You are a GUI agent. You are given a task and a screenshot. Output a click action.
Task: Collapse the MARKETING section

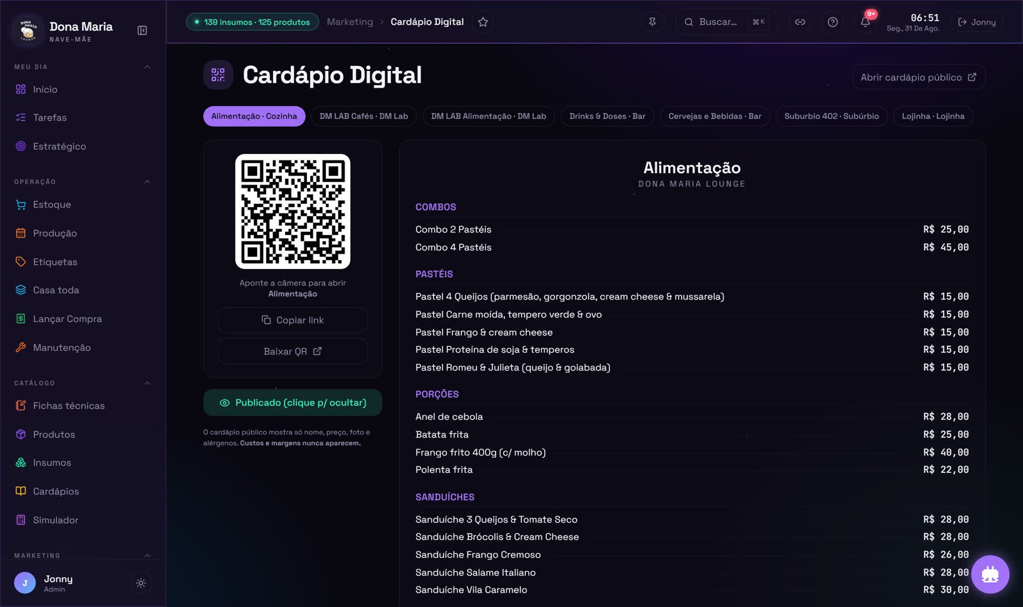click(147, 555)
